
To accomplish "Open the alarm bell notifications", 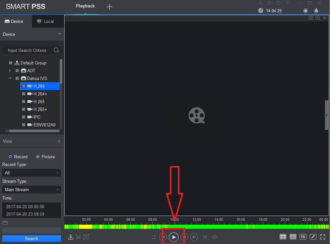I will click(316, 11).
